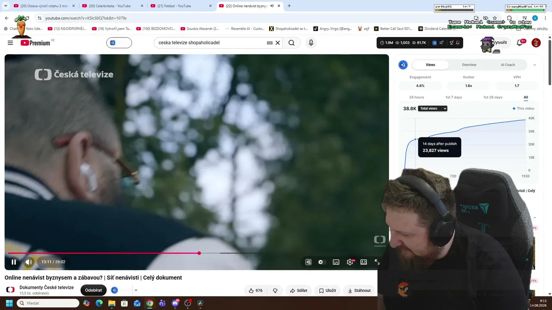This screenshot has width=552, height=310.
Task: Open Microsoft Edge from the taskbar
Action: (x=99, y=303)
